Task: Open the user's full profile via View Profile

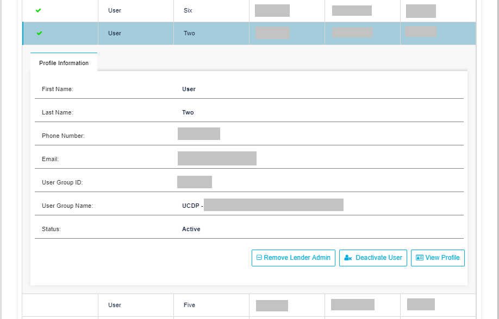Action: coord(438,258)
